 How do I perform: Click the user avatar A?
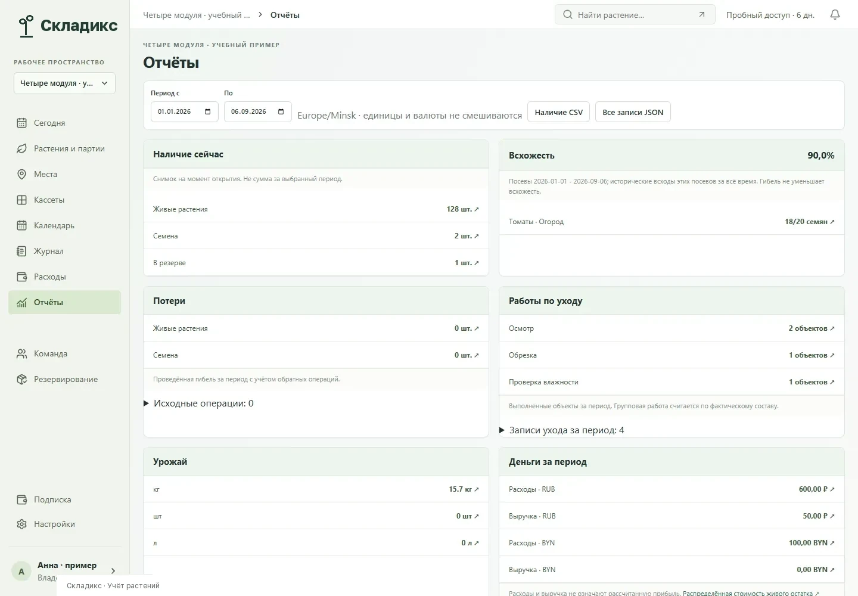[21, 571]
